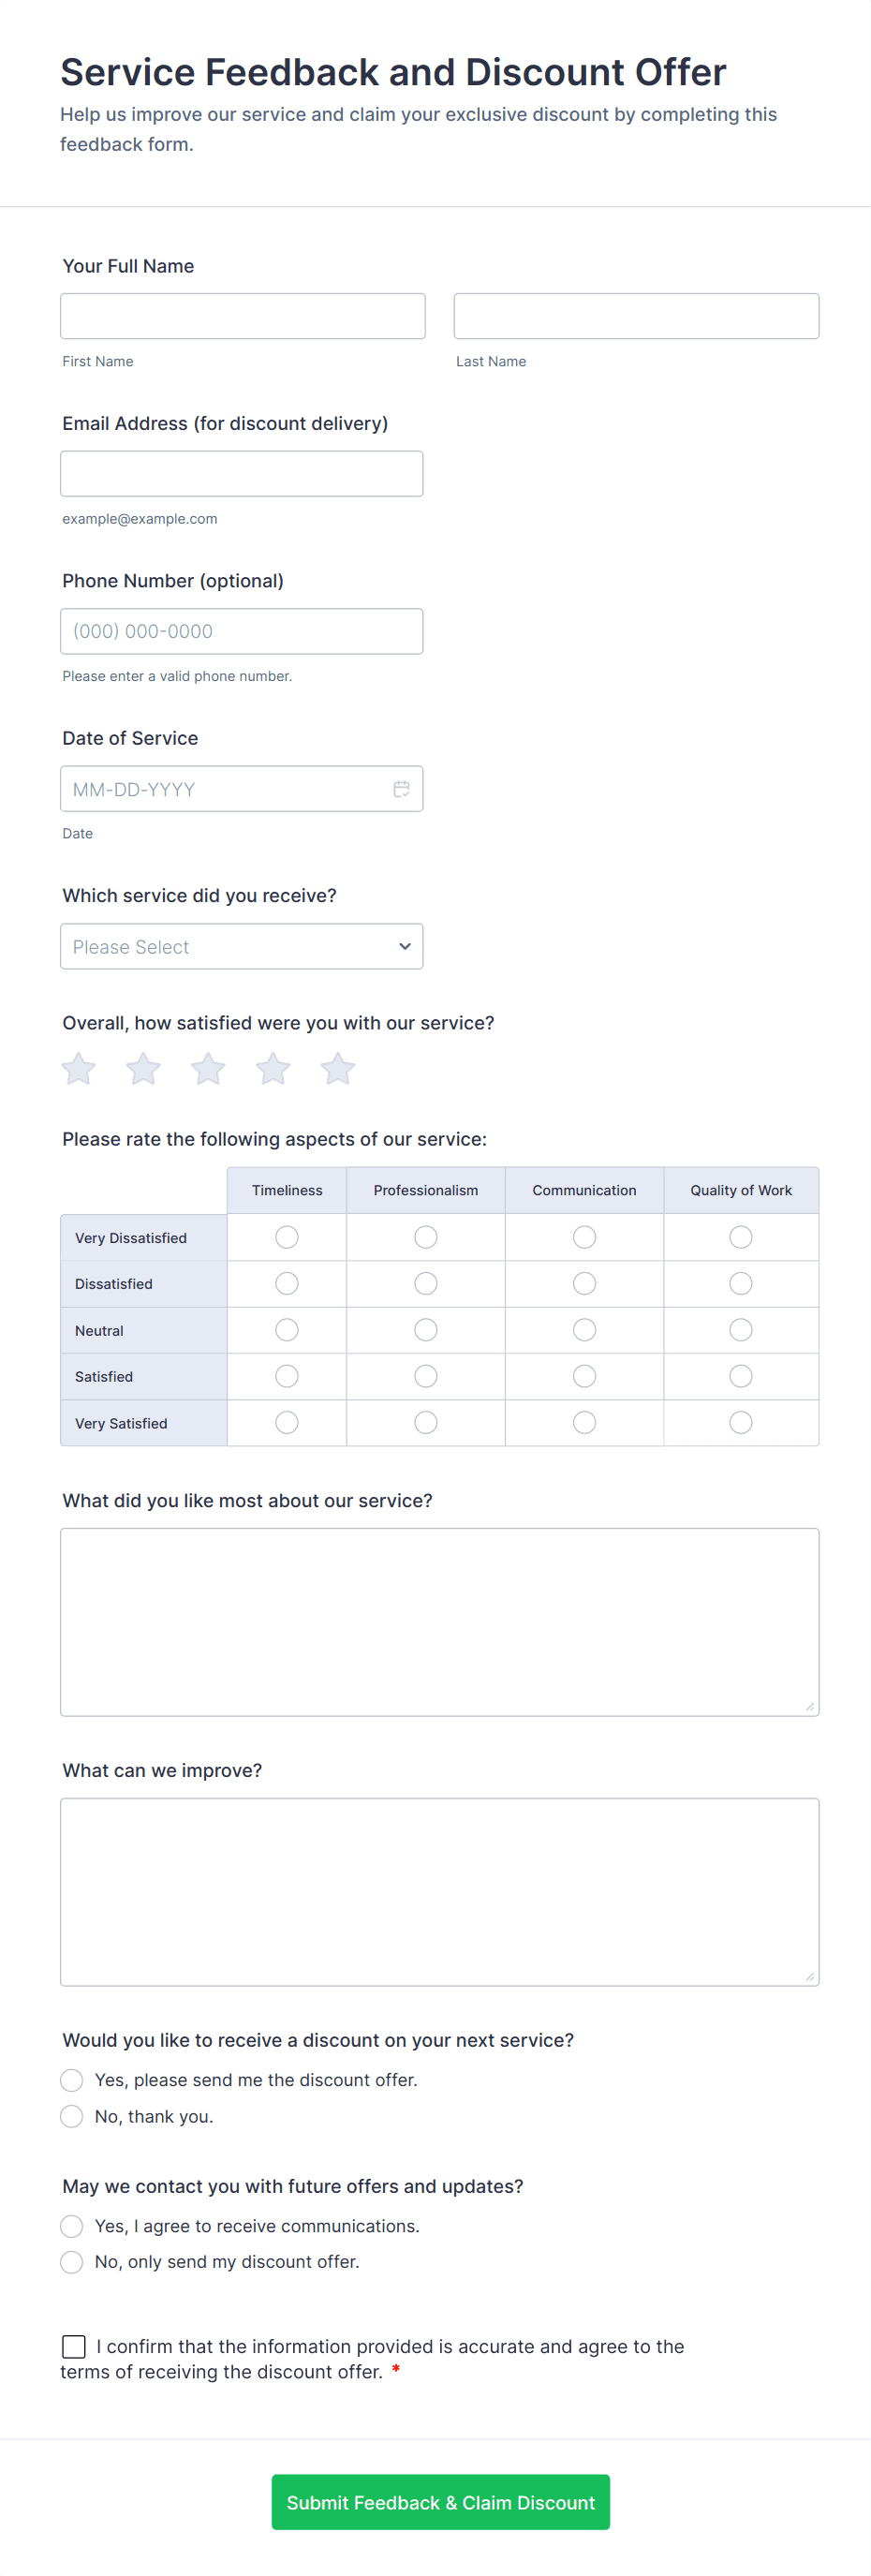Rate Communication as Dissatisfied

585,1283
